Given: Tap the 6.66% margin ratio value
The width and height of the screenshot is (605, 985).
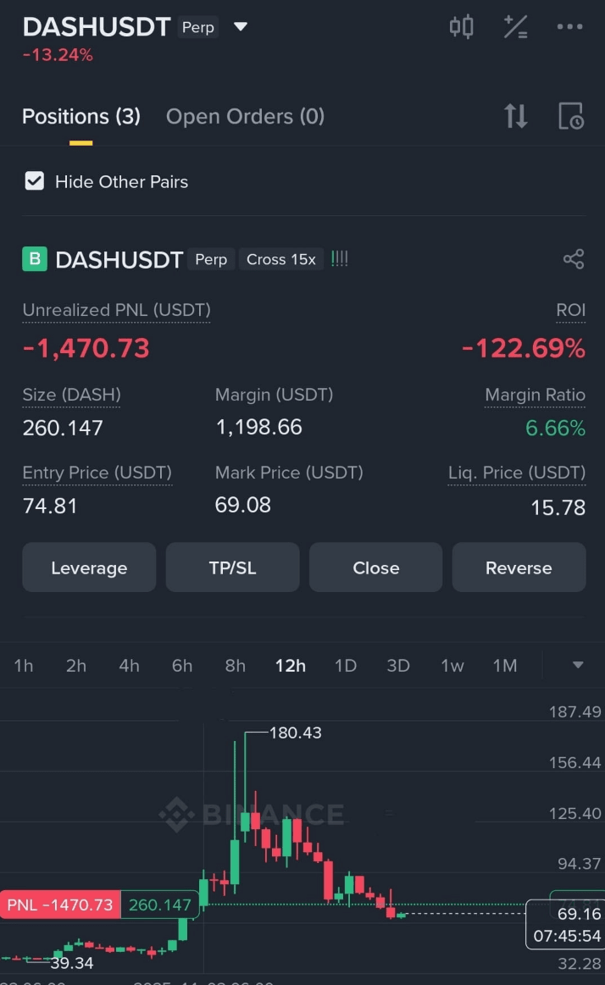Looking at the screenshot, I should [555, 428].
